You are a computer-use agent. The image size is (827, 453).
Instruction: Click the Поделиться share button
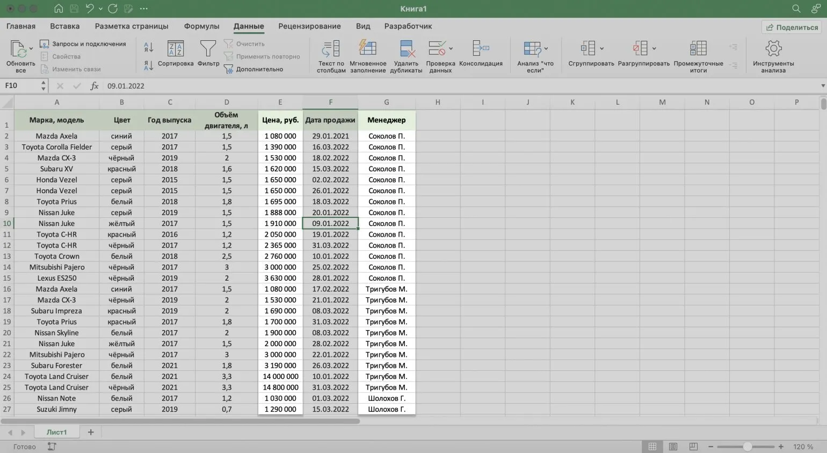(792, 27)
